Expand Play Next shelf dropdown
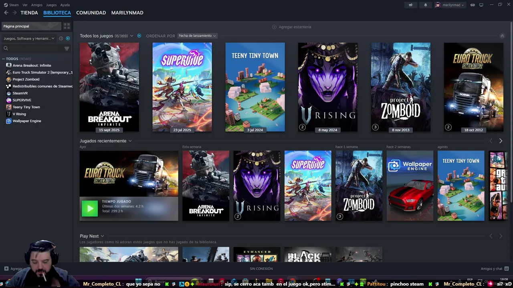This screenshot has width=513, height=288. [102, 236]
